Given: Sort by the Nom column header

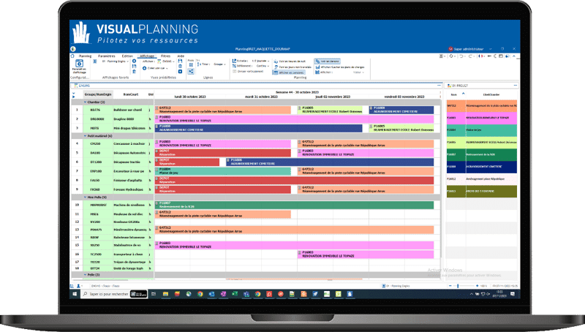Looking at the screenshot, I should coord(454,95).
